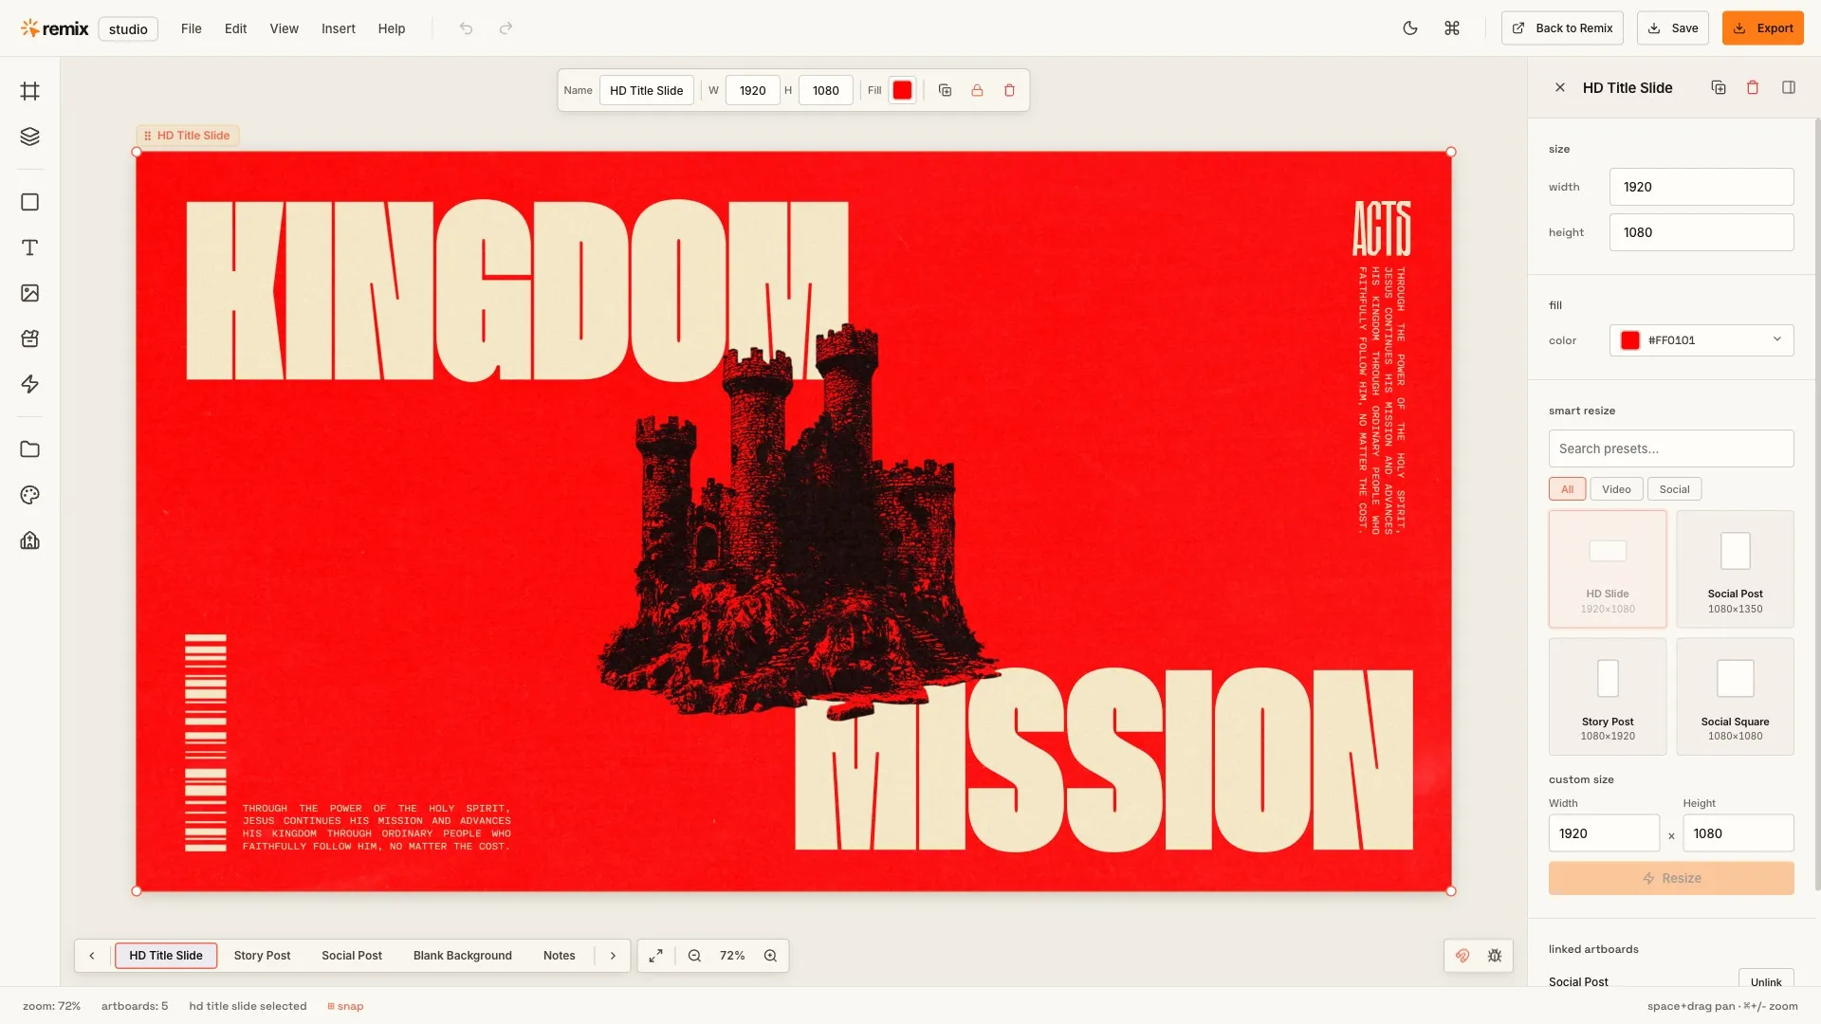Open the lightning actions tool
The width and height of the screenshot is (1821, 1024).
click(x=30, y=384)
